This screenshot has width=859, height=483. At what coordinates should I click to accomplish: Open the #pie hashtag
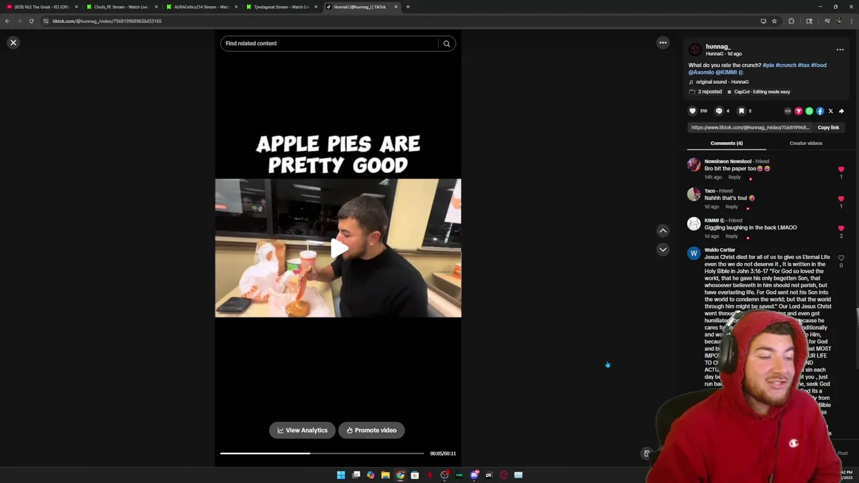[768, 65]
